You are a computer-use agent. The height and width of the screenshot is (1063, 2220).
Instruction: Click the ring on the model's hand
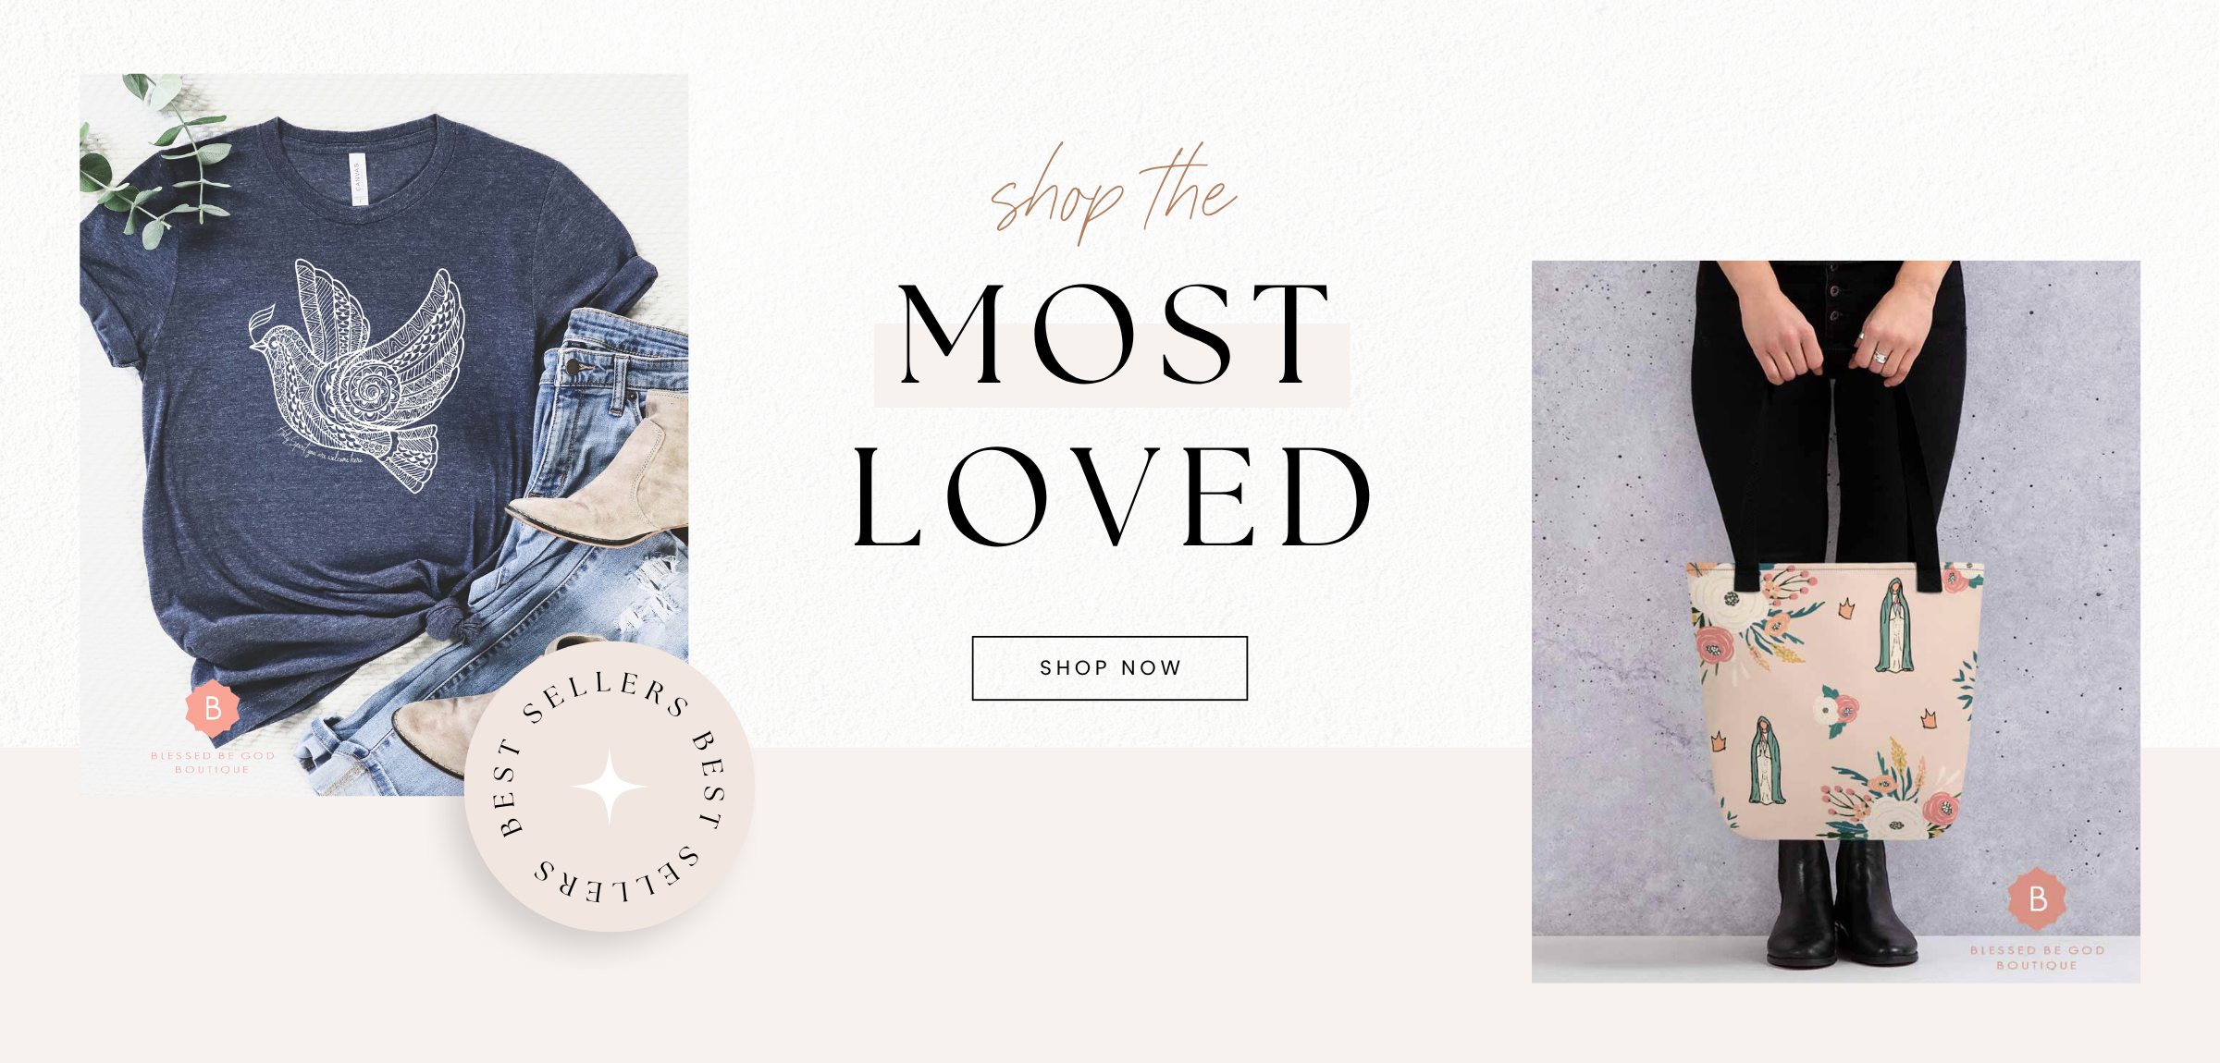1881,357
